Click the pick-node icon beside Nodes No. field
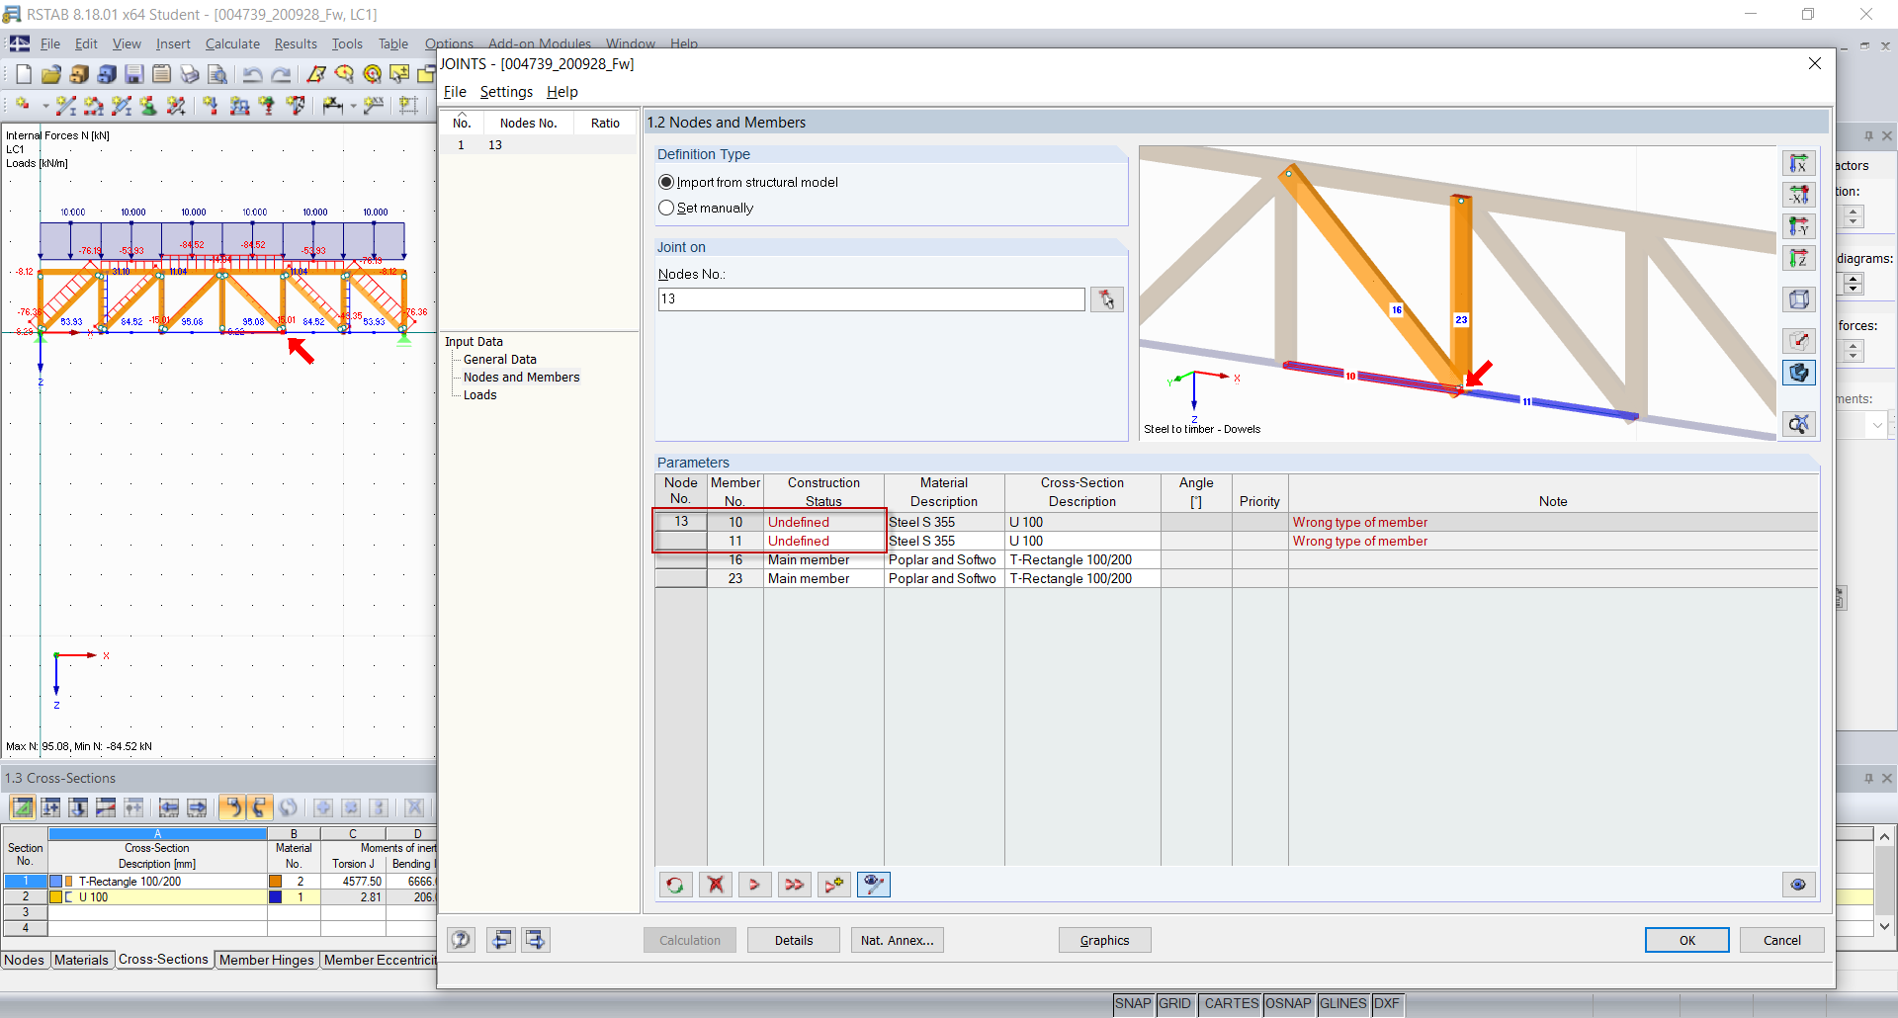This screenshot has height=1018, width=1898. coord(1107,299)
